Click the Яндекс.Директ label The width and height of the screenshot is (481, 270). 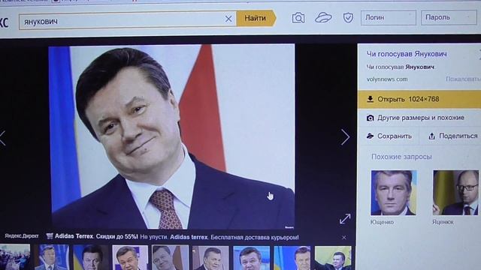(x=22, y=236)
